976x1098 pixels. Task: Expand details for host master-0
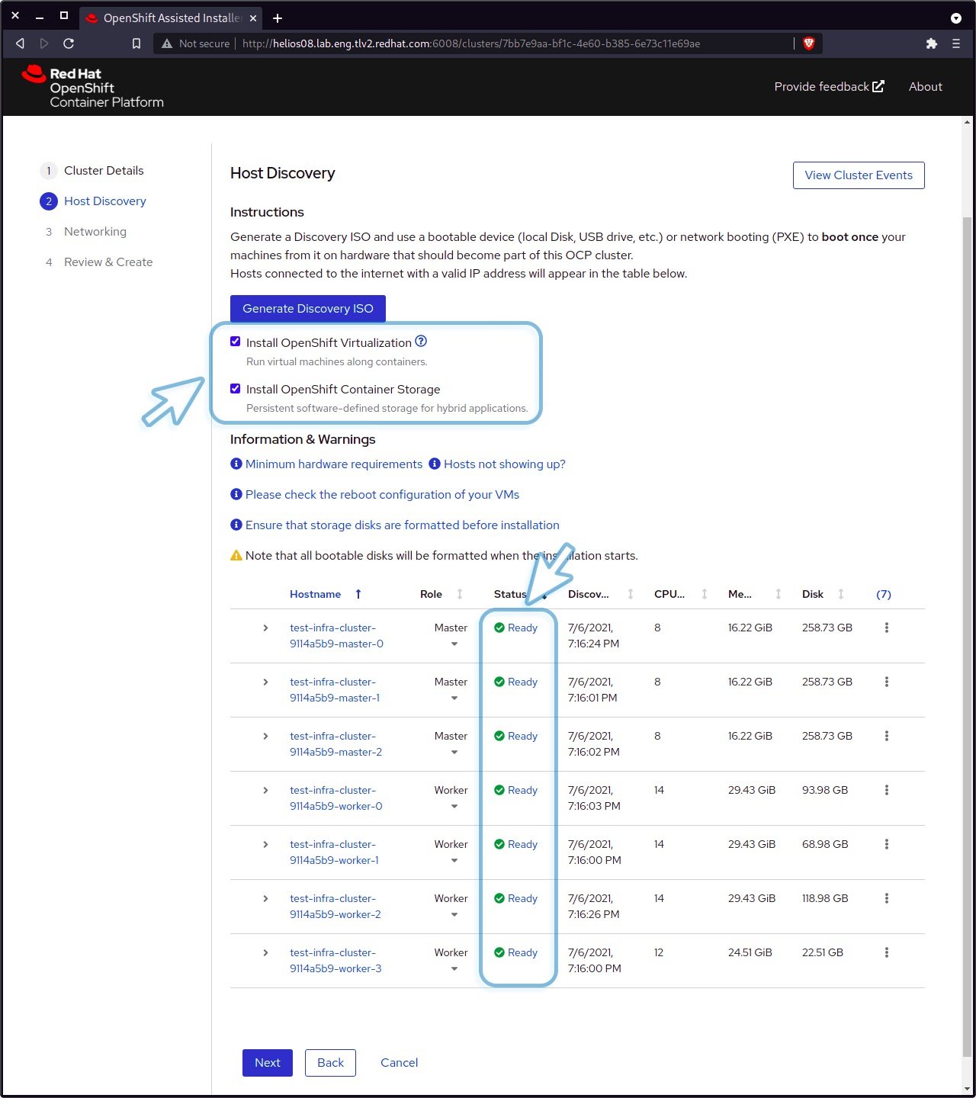click(265, 628)
